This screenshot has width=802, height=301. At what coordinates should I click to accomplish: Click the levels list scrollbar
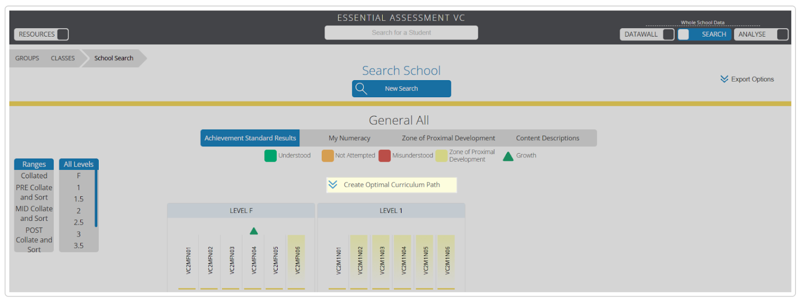point(96,198)
